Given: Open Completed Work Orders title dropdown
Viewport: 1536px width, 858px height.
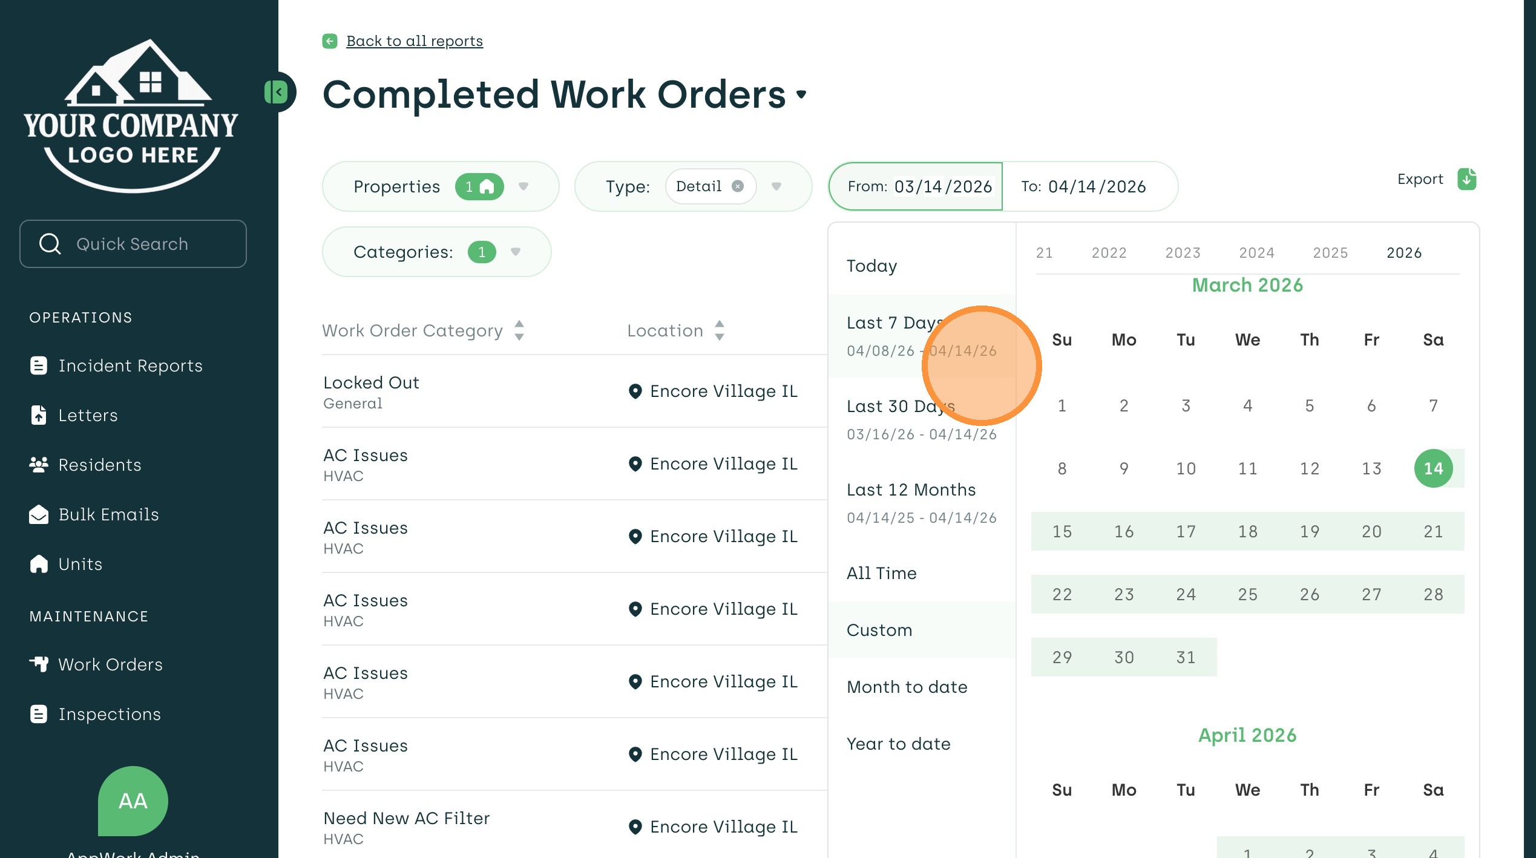Looking at the screenshot, I should tap(801, 94).
